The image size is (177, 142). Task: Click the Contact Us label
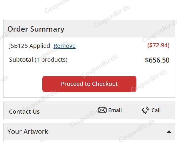24,112
